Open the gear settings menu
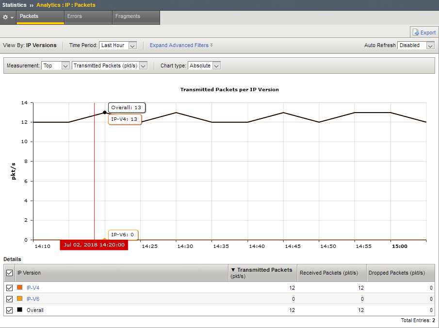This screenshot has height=328, width=439. click(8, 17)
